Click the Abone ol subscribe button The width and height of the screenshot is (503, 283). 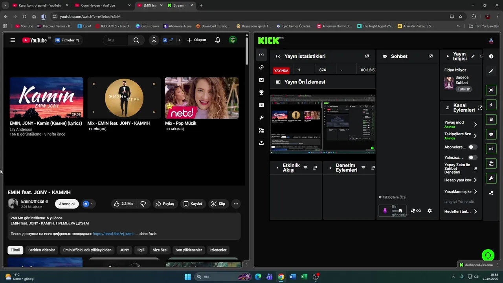(67, 204)
